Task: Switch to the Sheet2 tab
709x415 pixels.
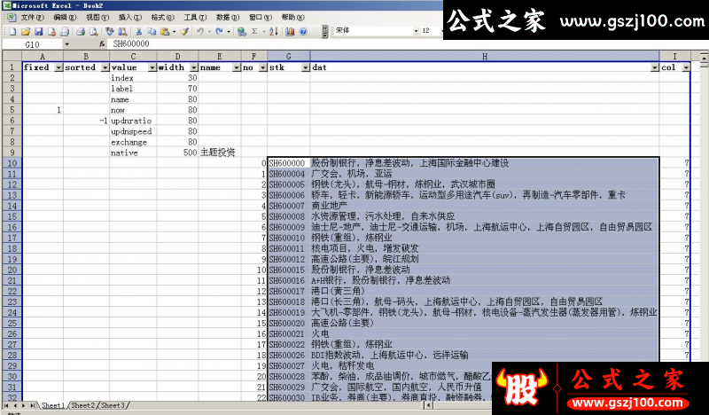Action: click(83, 405)
